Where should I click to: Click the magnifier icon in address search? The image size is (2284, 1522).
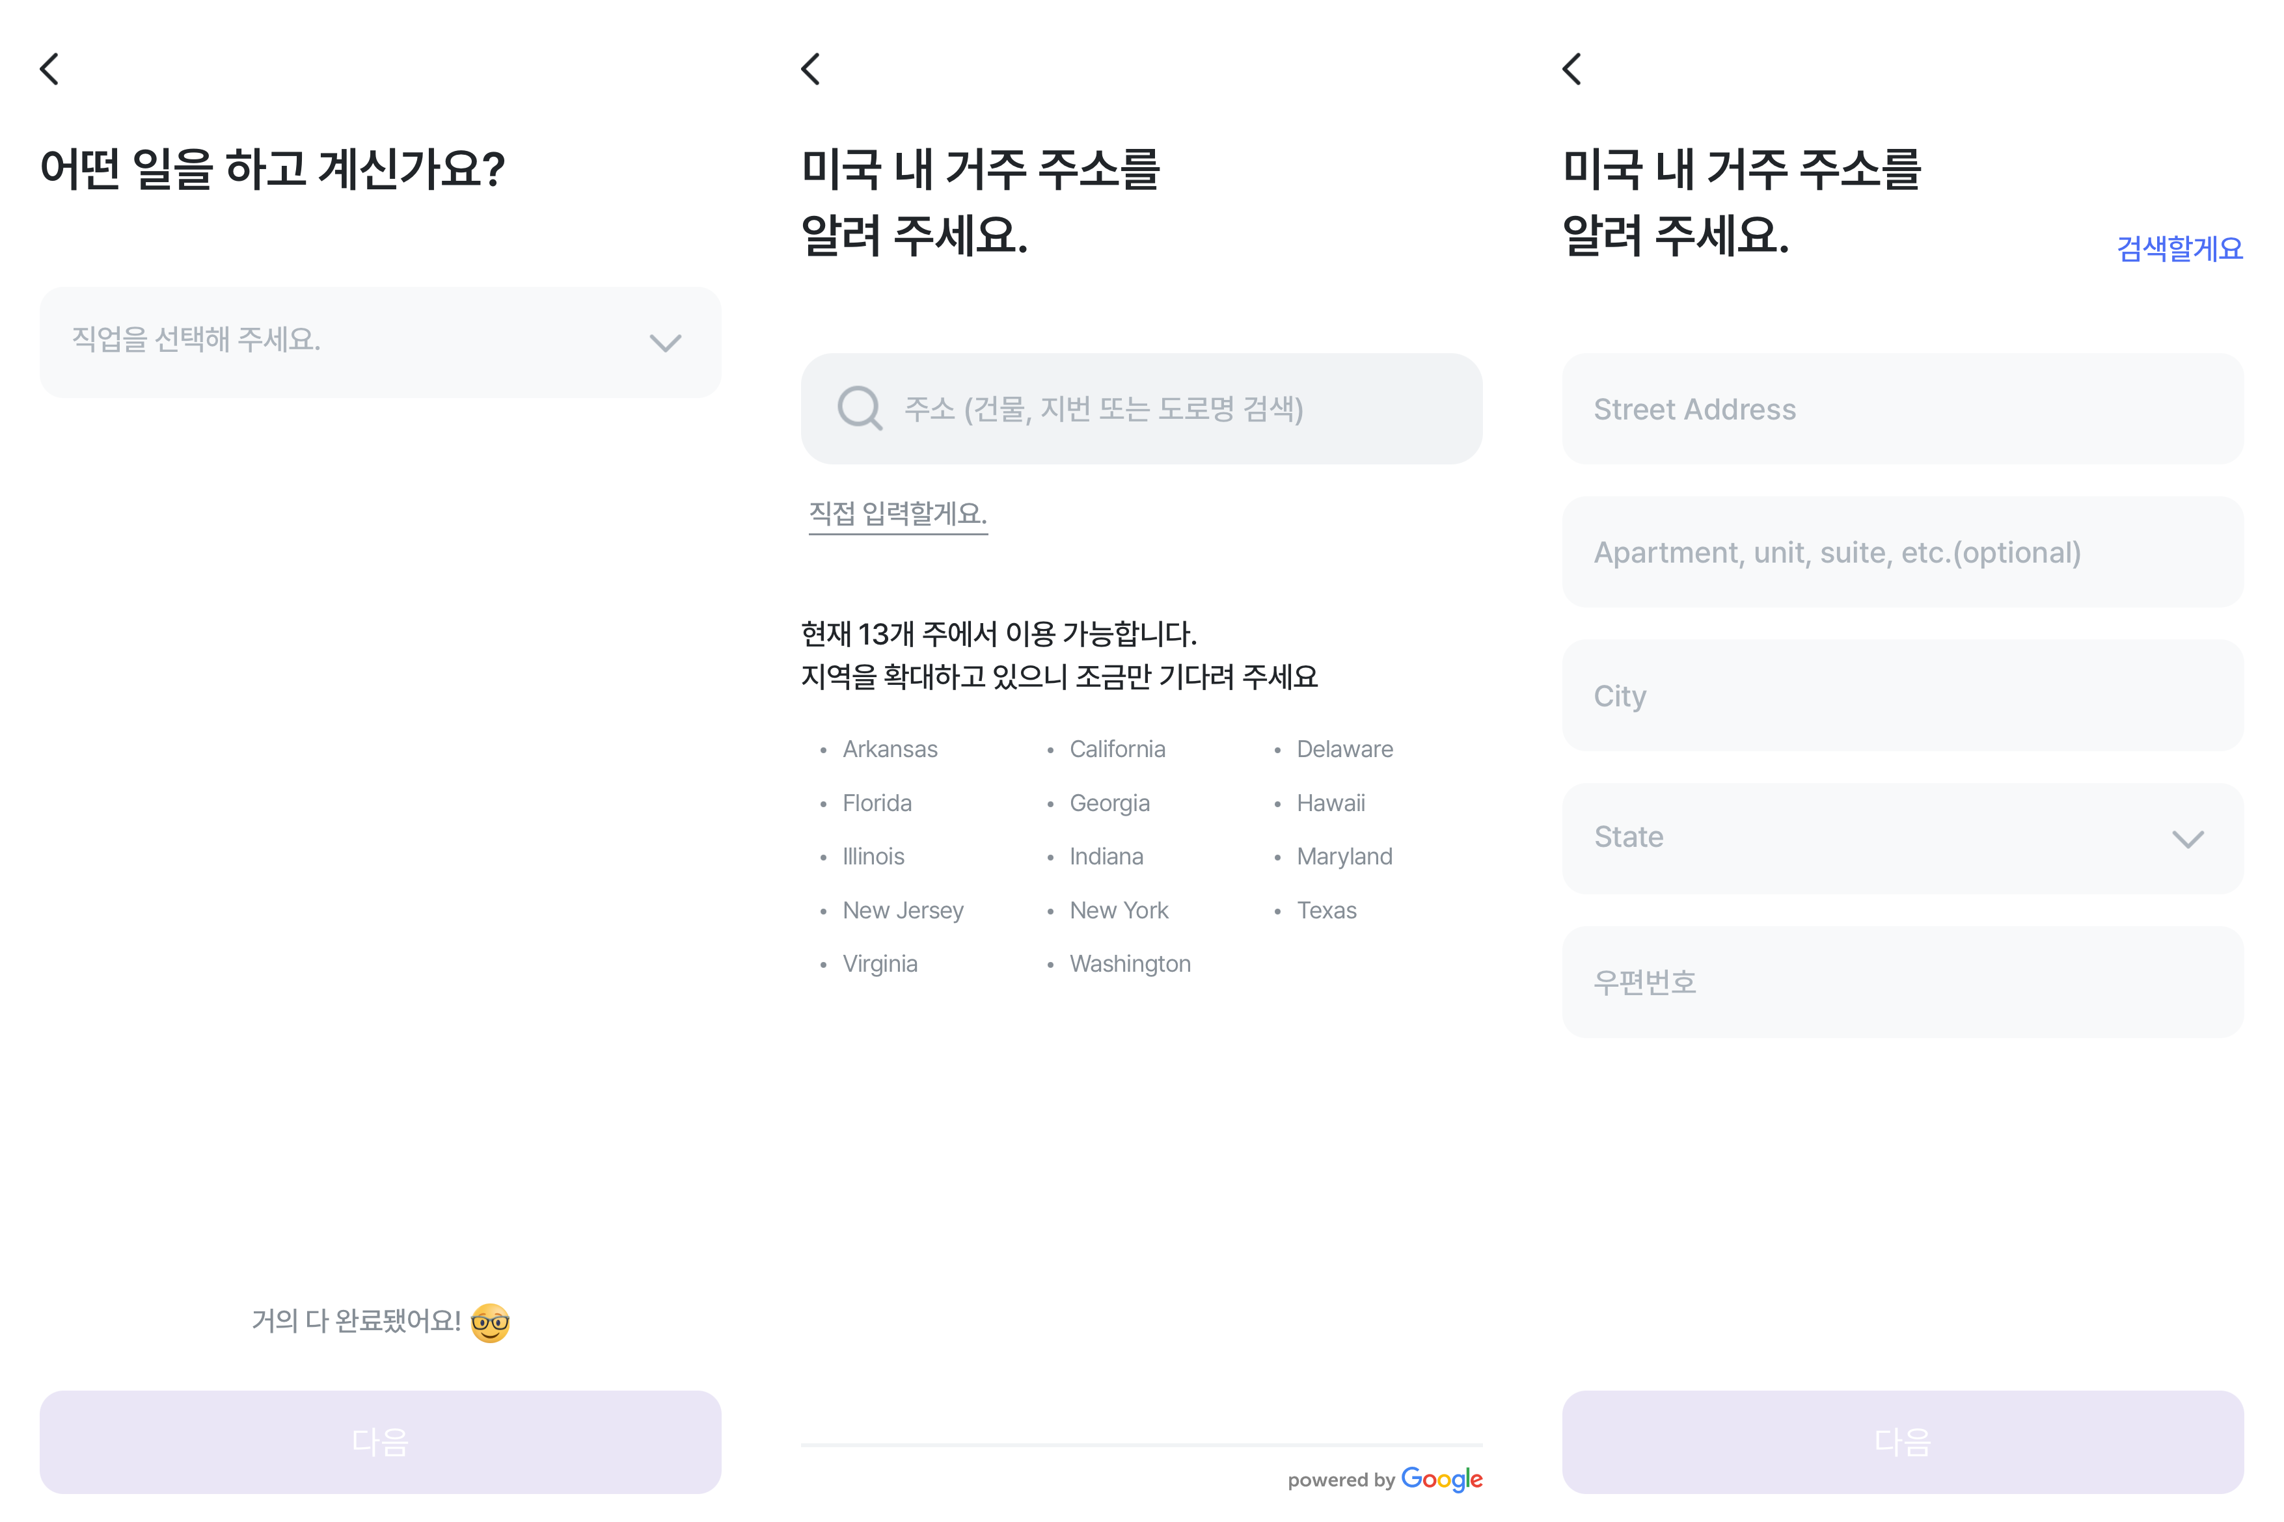coord(860,408)
